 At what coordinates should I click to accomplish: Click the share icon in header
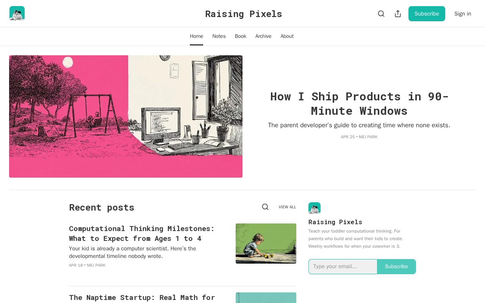tap(398, 14)
